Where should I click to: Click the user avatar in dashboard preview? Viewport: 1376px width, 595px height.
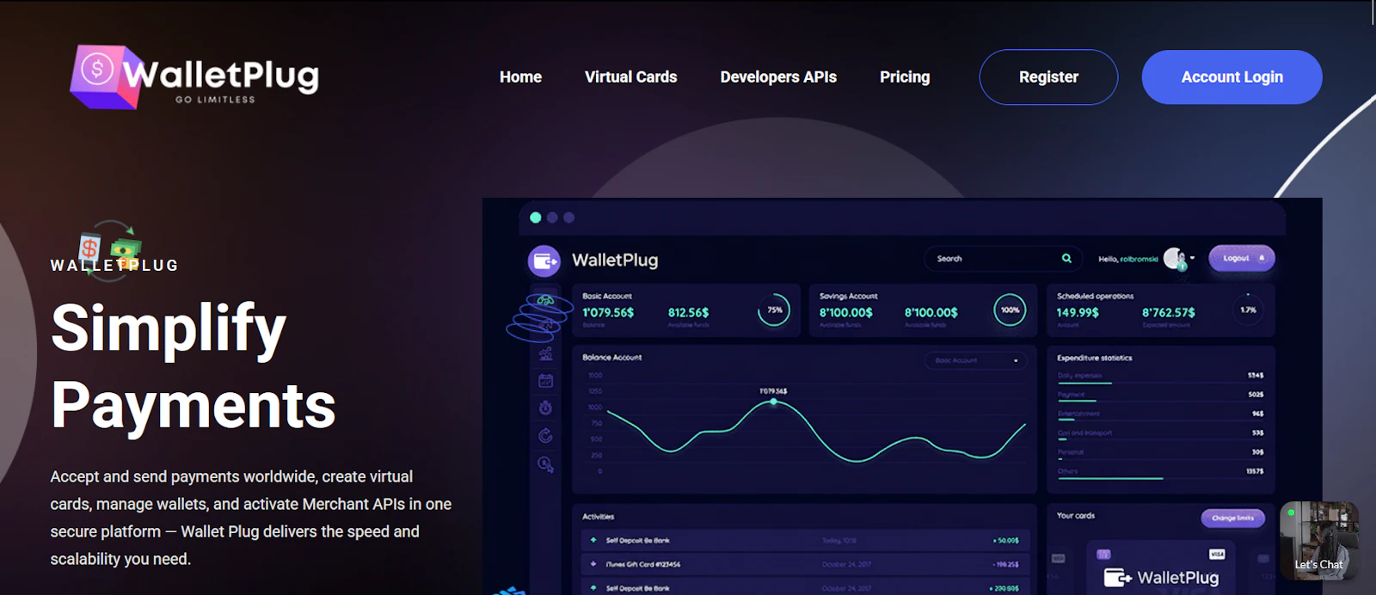tap(1175, 258)
